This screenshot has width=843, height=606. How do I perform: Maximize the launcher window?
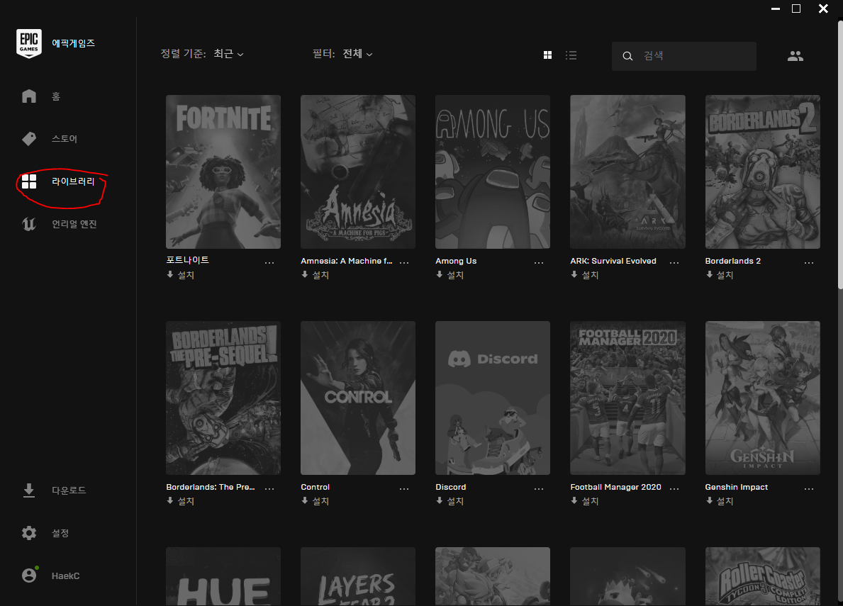click(796, 9)
